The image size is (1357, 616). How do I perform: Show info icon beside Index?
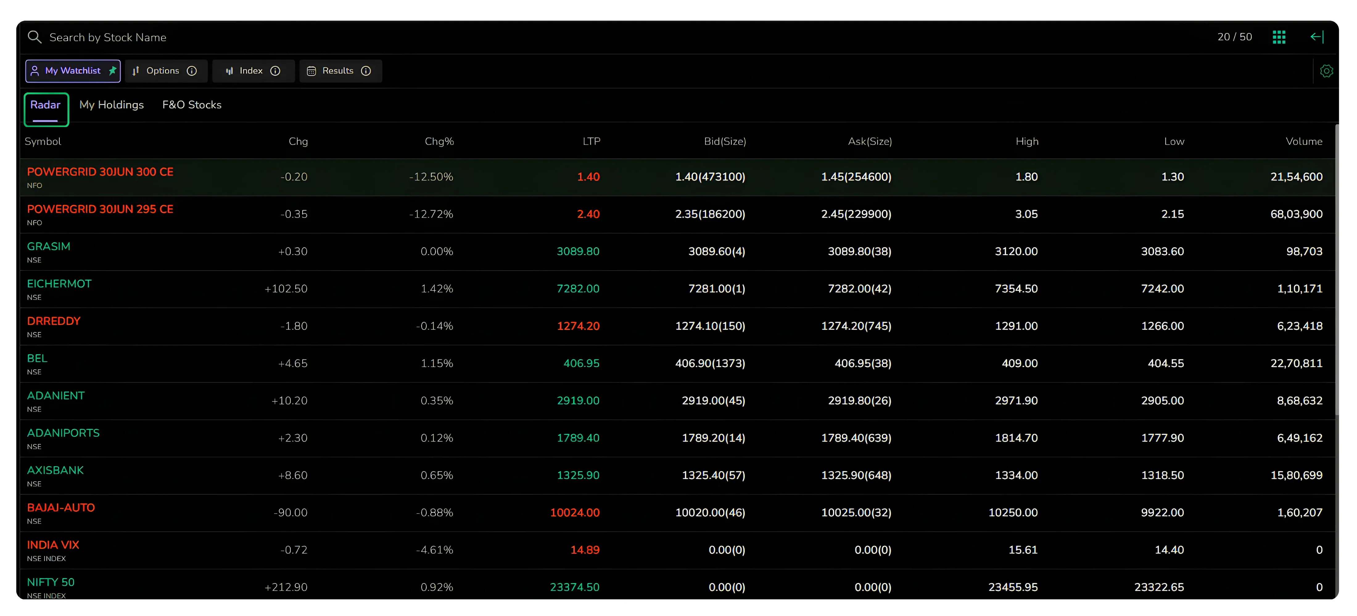coord(275,71)
